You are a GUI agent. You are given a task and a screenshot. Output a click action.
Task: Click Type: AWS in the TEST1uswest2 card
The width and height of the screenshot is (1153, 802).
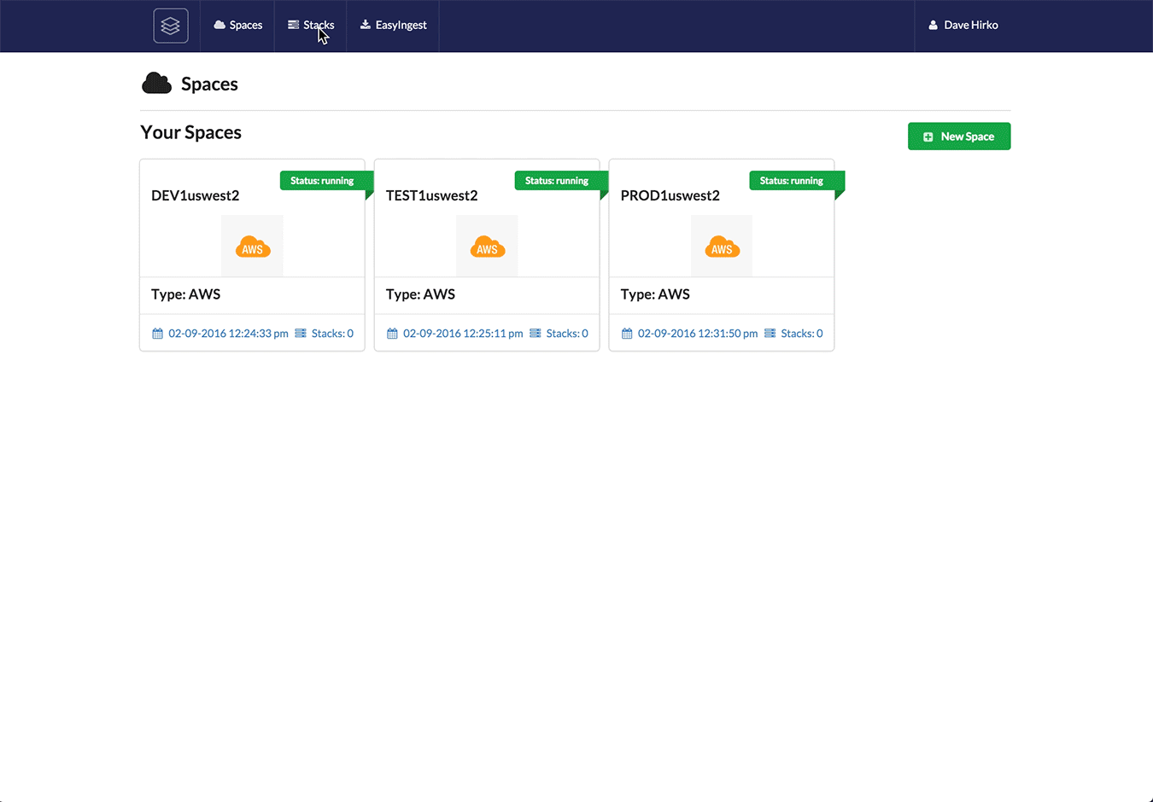tap(421, 294)
